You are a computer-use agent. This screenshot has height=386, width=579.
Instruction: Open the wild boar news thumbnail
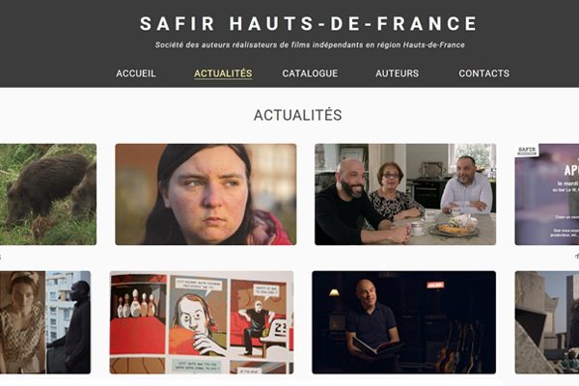48,194
